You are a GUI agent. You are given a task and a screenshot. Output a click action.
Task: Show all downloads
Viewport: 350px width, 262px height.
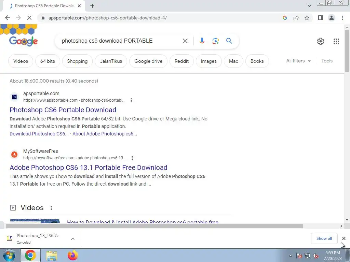[324, 238]
